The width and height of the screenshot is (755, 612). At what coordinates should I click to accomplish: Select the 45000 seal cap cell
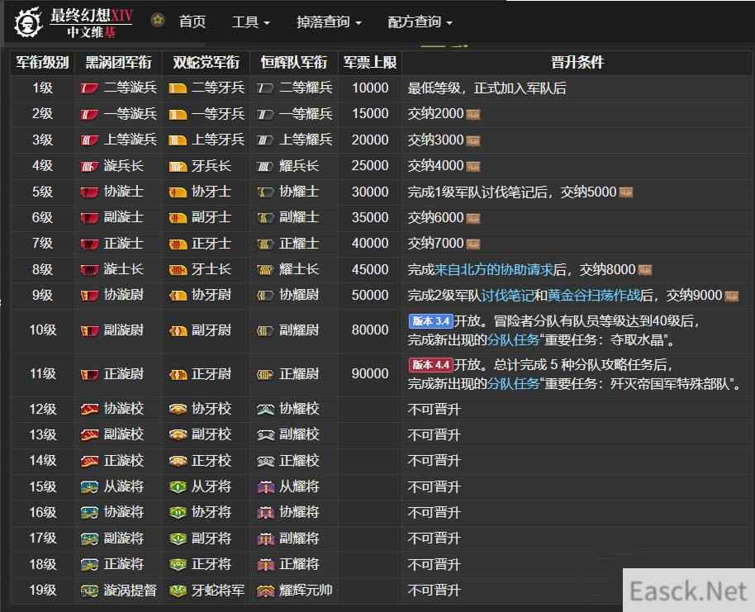pos(370,269)
